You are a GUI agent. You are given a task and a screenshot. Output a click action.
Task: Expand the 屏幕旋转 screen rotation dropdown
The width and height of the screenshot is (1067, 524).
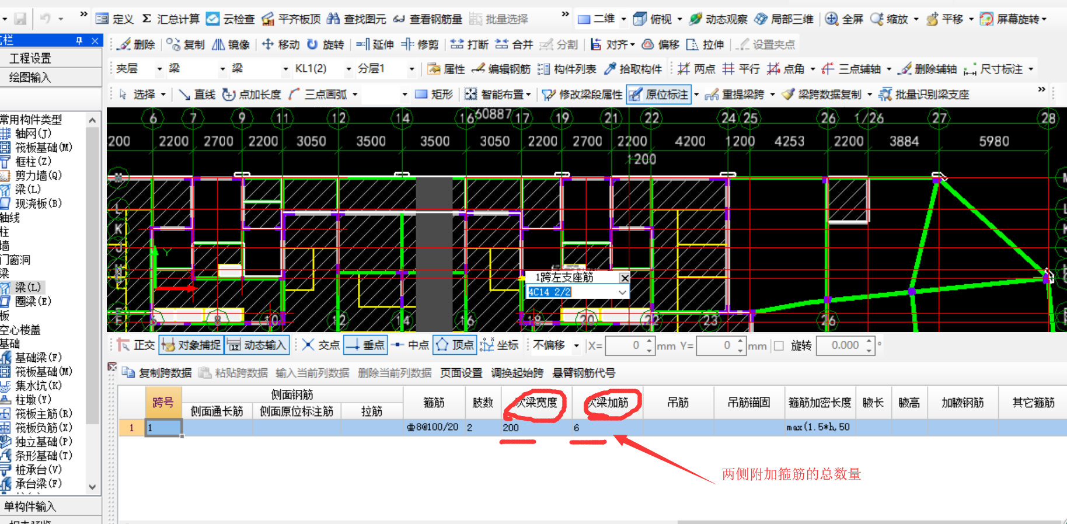pyautogui.click(x=1044, y=19)
